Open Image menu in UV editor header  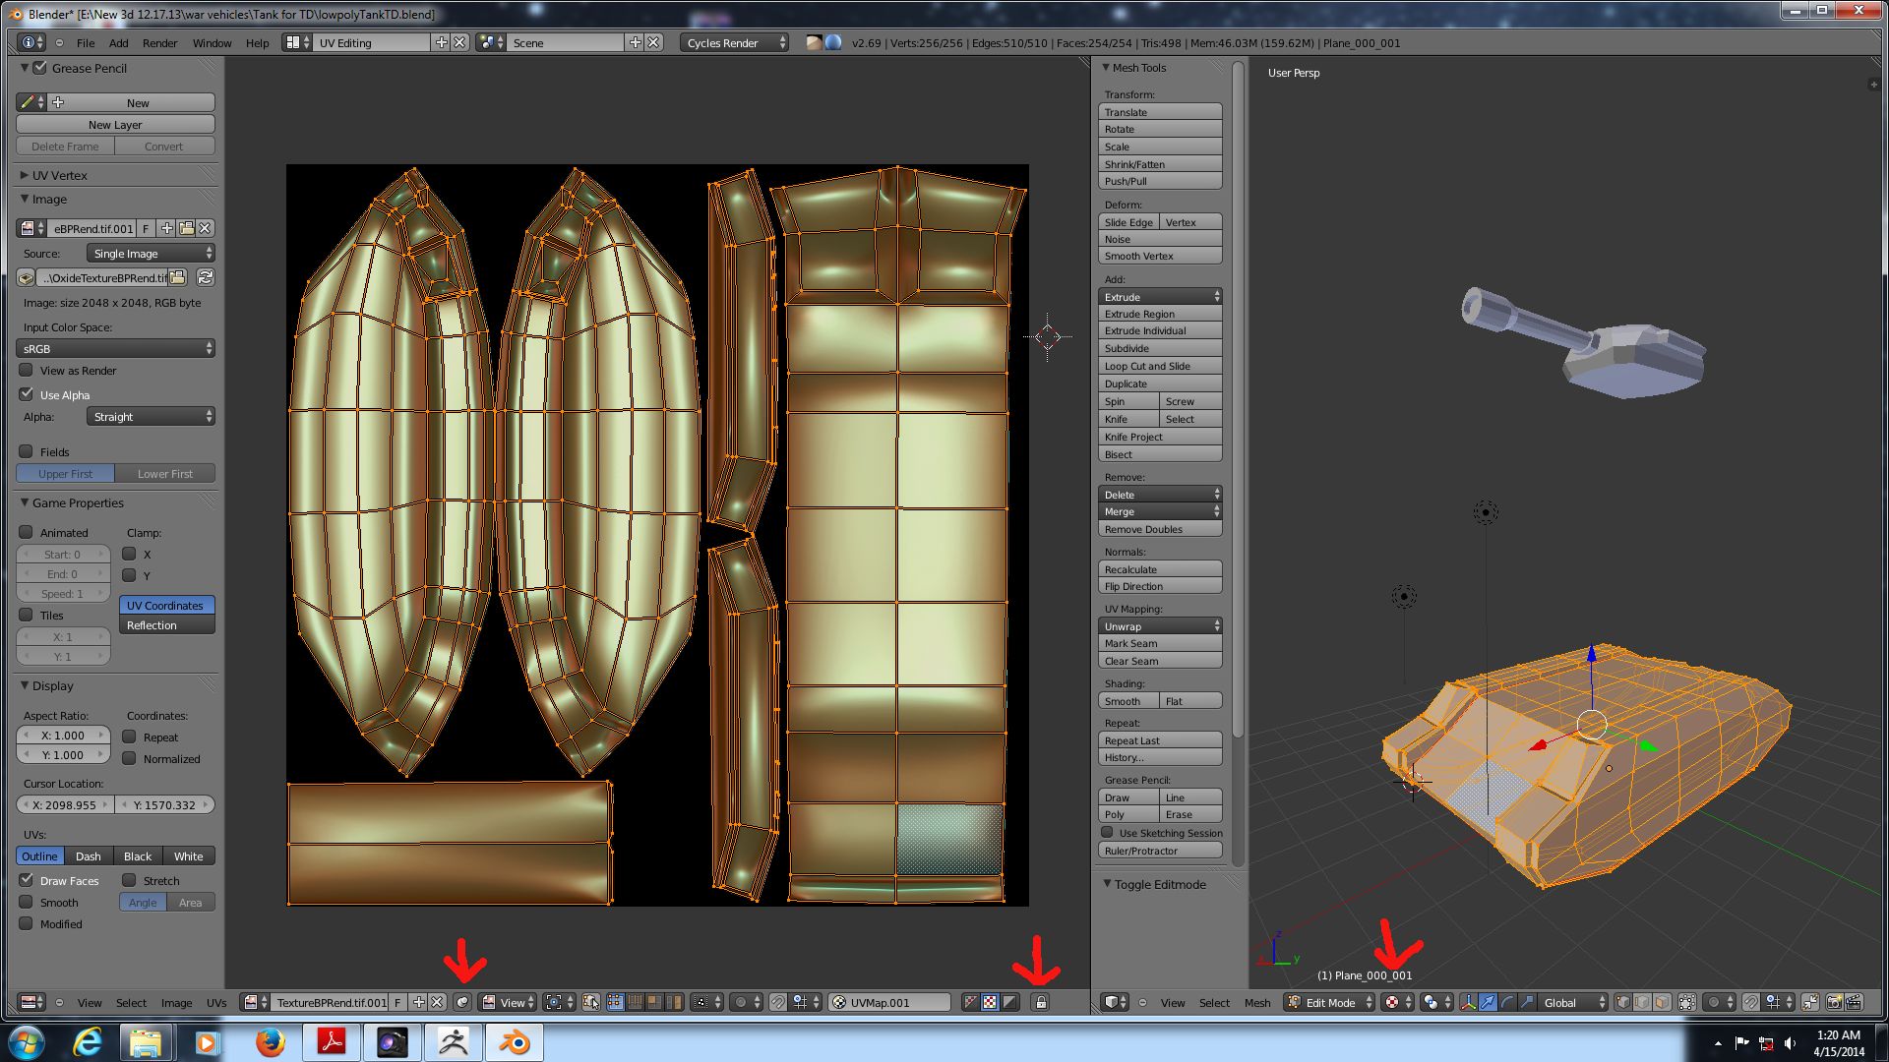pos(176,1003)
